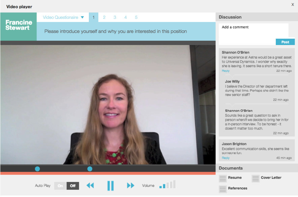The width and height of the screenshot is (298, 197).
Task: Switch Auto Play to Off
Action: [73, 186]
